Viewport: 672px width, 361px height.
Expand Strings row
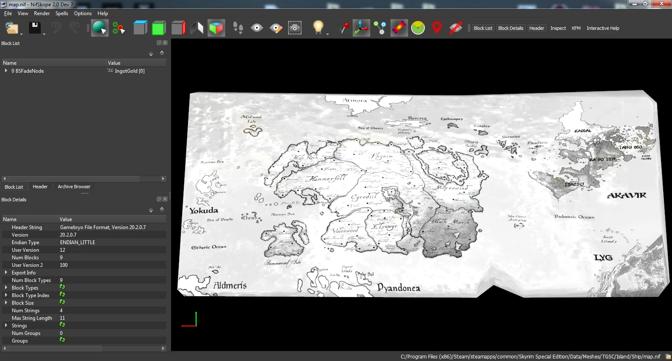[6, 325]
